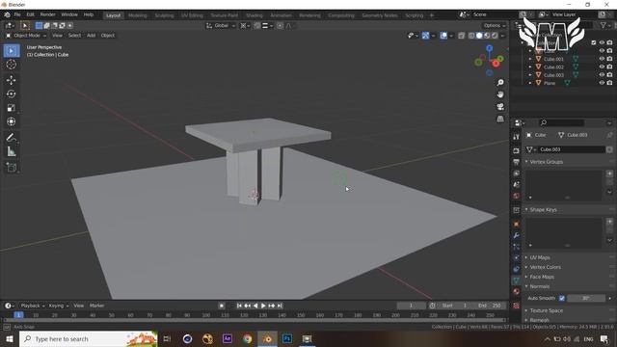Image resolution: width=617 pixels, height=347 pixels.
Task: Hide Cube.003 with its eye icon
Action: pyautogui.click(x=602, y=75)
